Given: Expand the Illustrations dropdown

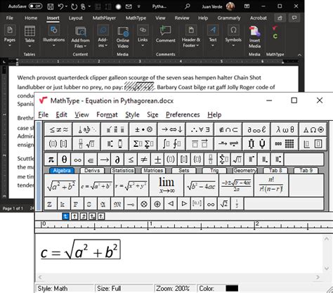Looking at the screenshot, I should coord(53,37).
